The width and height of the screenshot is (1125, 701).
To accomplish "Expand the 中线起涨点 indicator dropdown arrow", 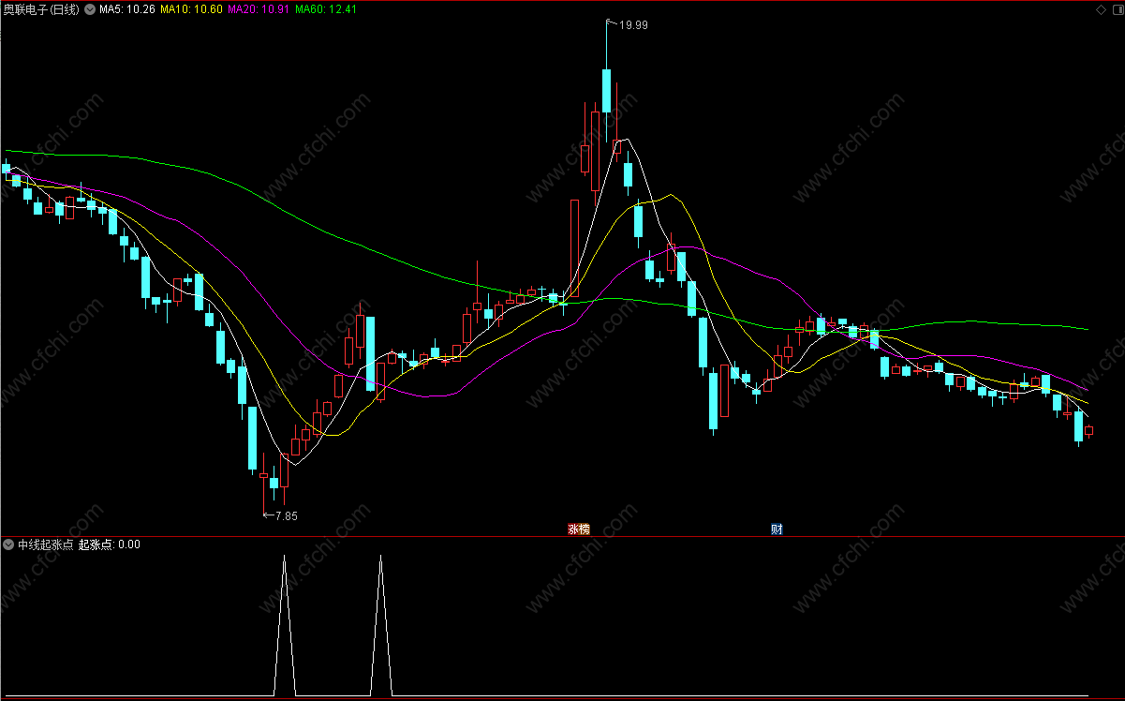I will click(8, 544).
